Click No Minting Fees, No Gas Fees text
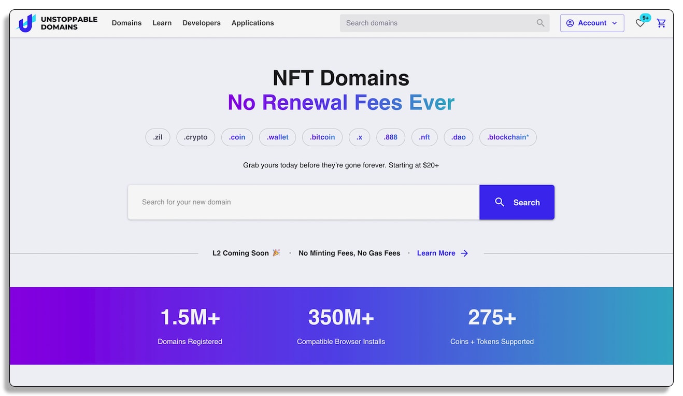Viewport: 683px width, 396px height. [349, 253]
